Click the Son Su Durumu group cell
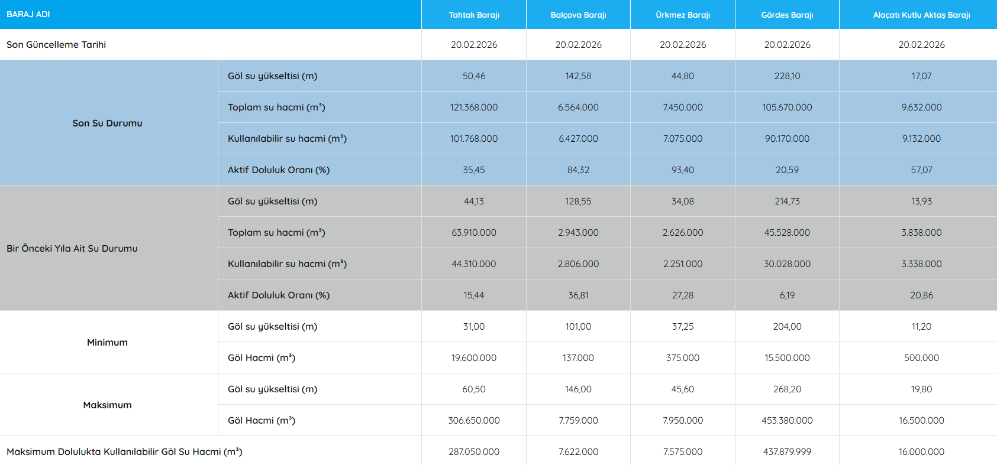The image size is (997, 465). click(x=107, y=123)
